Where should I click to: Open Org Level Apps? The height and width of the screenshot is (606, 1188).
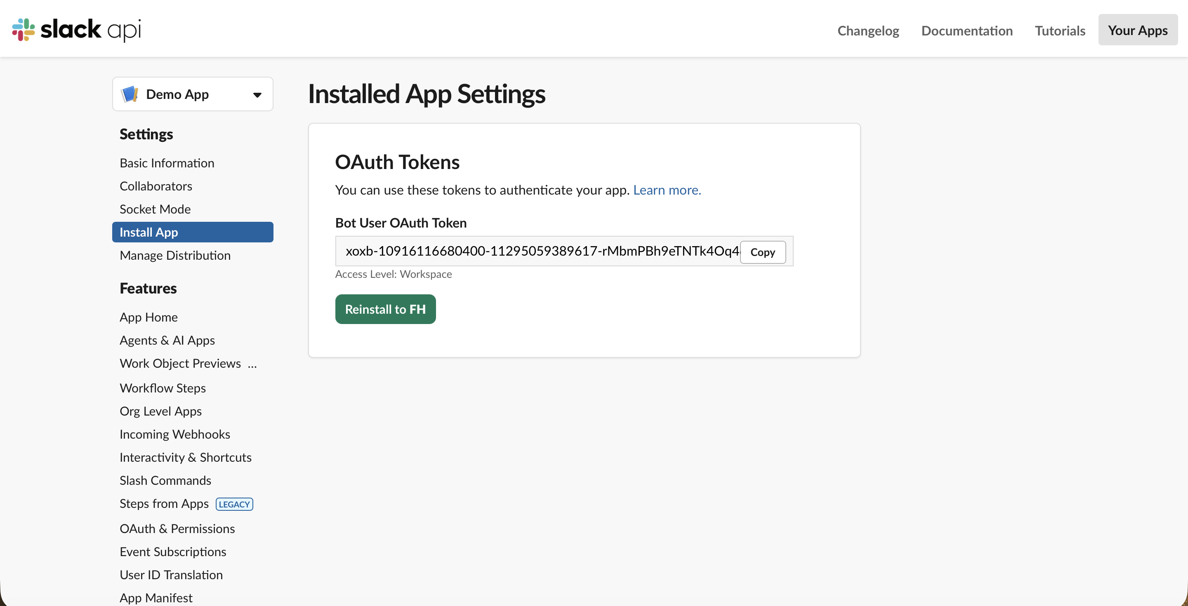pos(160,411)
